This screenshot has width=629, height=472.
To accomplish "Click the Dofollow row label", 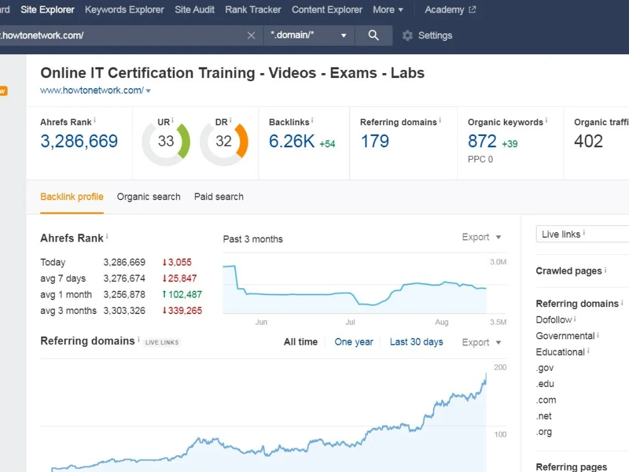I will pos(554,320).
